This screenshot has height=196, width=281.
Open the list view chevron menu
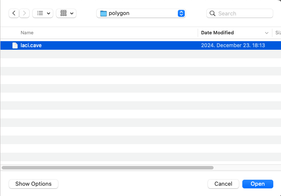49,13
